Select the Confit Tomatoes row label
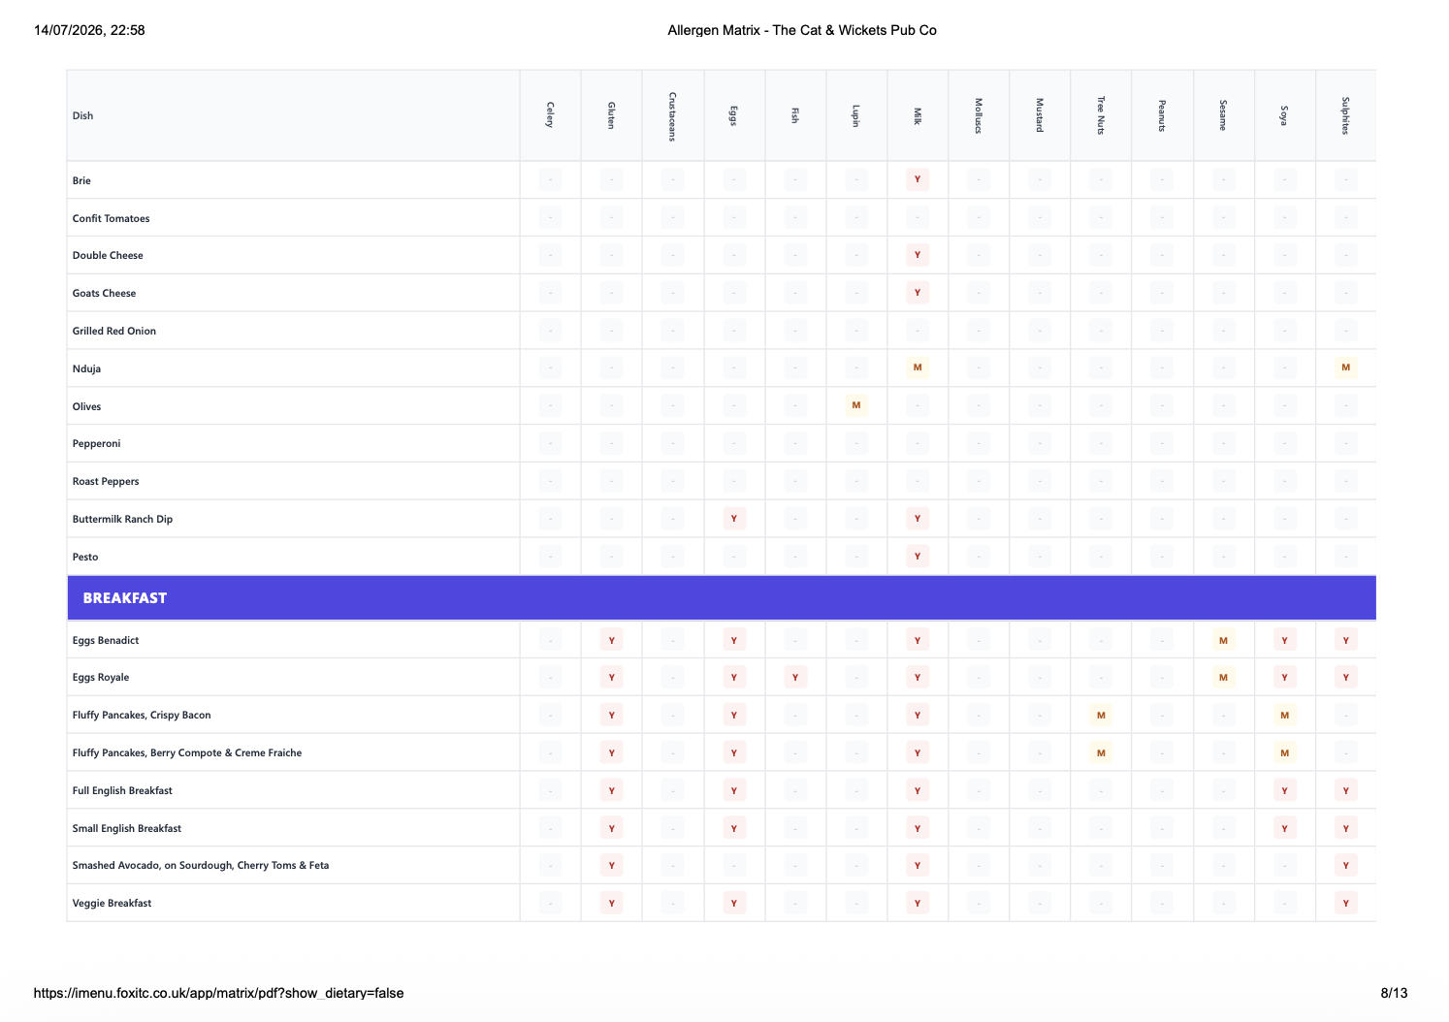Image resolution: width=1449 pixels, height=1022 pixels. pos(111,218)
